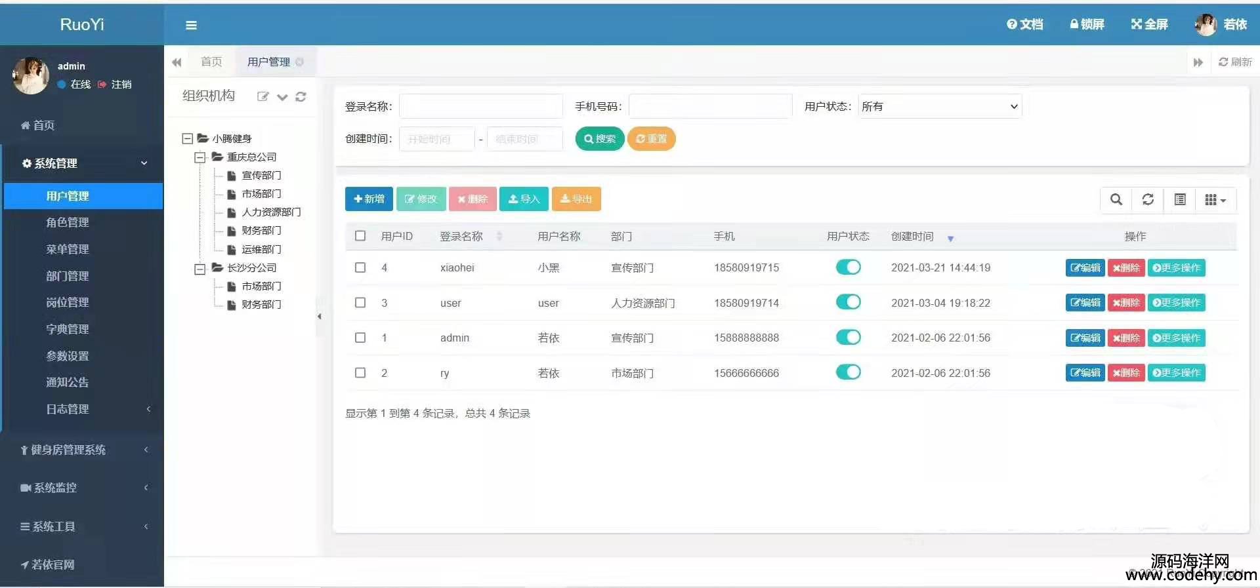The width and height of the screenshot is (1260, 588).
Task: Check the row checkbox for xiaohei
Action: 360,267
